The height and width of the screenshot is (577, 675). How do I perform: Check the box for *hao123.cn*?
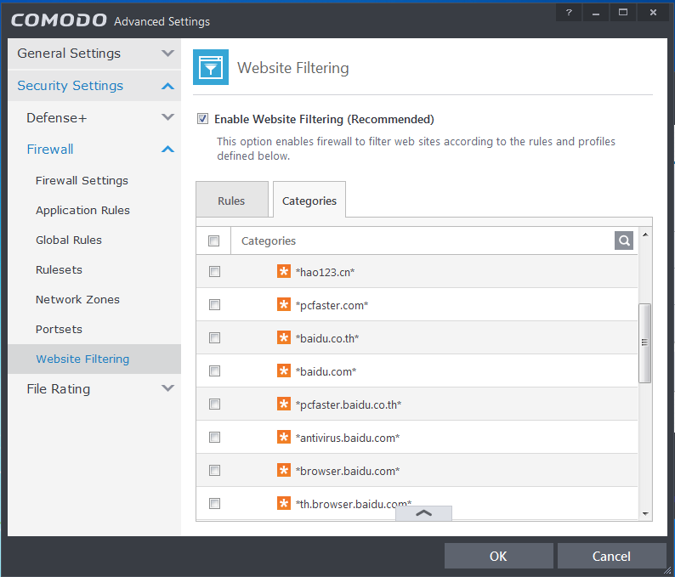(214, 271)
